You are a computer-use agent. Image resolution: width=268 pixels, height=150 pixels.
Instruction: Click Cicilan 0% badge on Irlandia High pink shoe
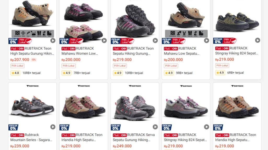click(65, 127)
